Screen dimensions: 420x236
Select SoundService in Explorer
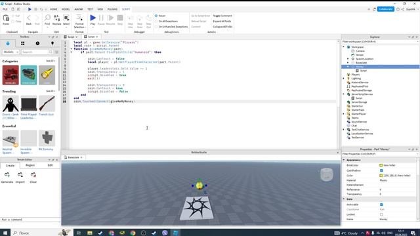(359, 122)
